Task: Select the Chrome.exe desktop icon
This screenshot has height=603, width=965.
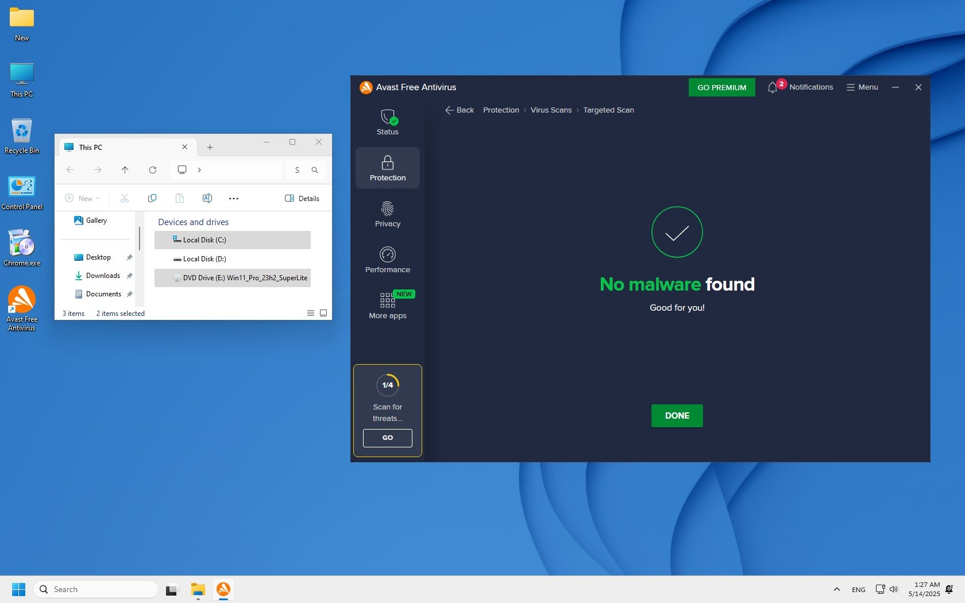Action: pyautogui.click(x=22, y=248)
